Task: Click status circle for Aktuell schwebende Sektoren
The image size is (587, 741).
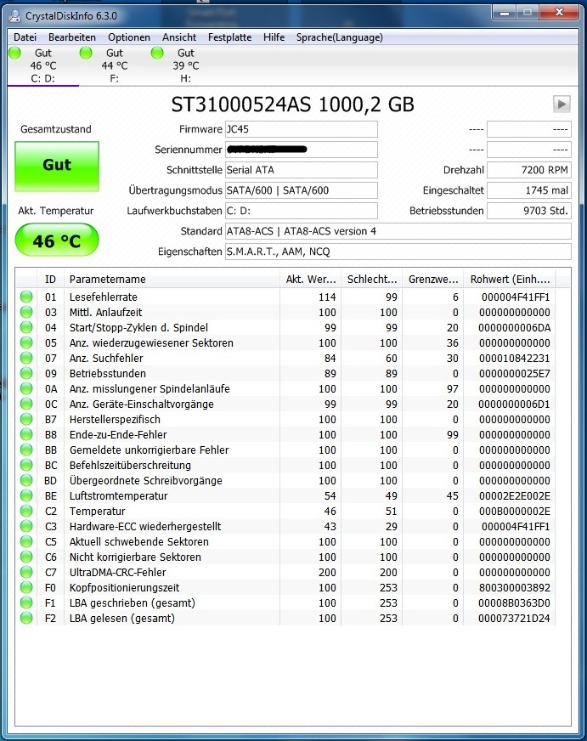Action: point(26,541)
